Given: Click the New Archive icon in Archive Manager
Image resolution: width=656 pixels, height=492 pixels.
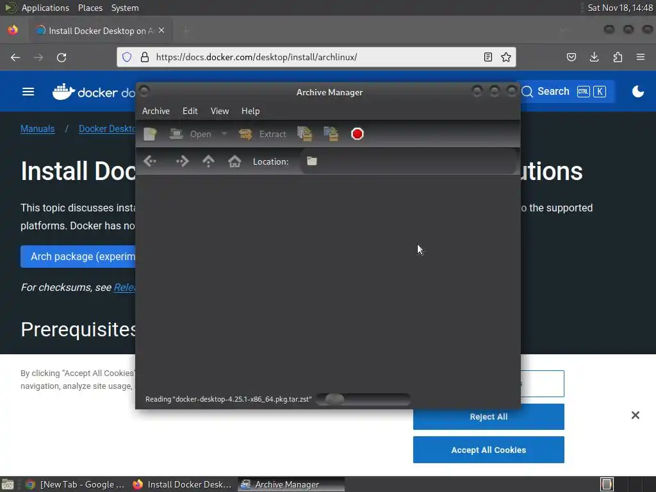Looking at the screenshot, I should (x=150, y=134).
